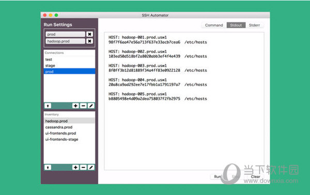This screenshot has height=195, width=310.
Task: Click the Run button
Action: pyautogui.click(x=218, y=176)
